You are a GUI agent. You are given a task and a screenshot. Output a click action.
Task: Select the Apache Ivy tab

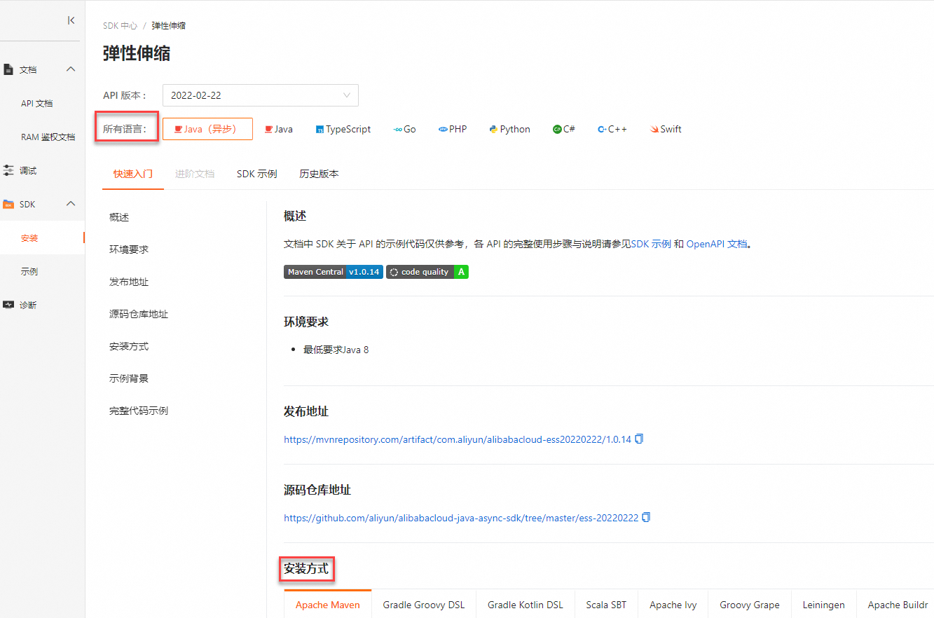click(x=673, y=605)
